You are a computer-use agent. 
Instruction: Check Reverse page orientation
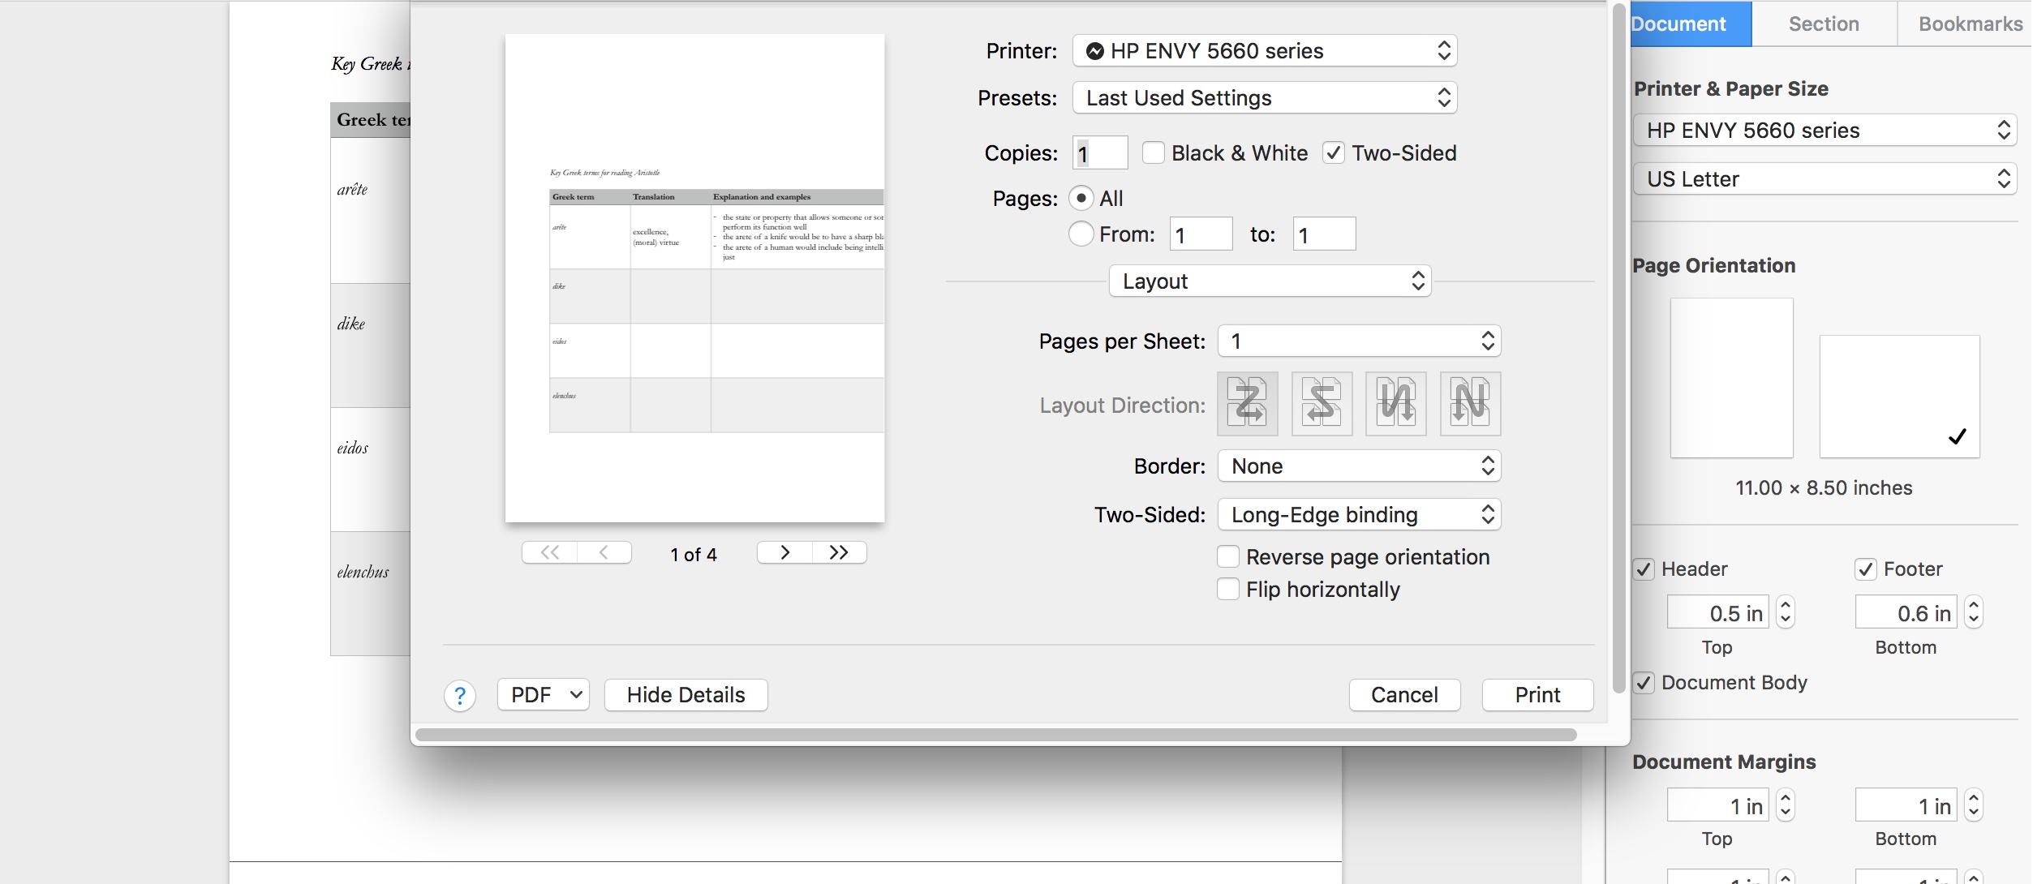(x=1228, y=556)
